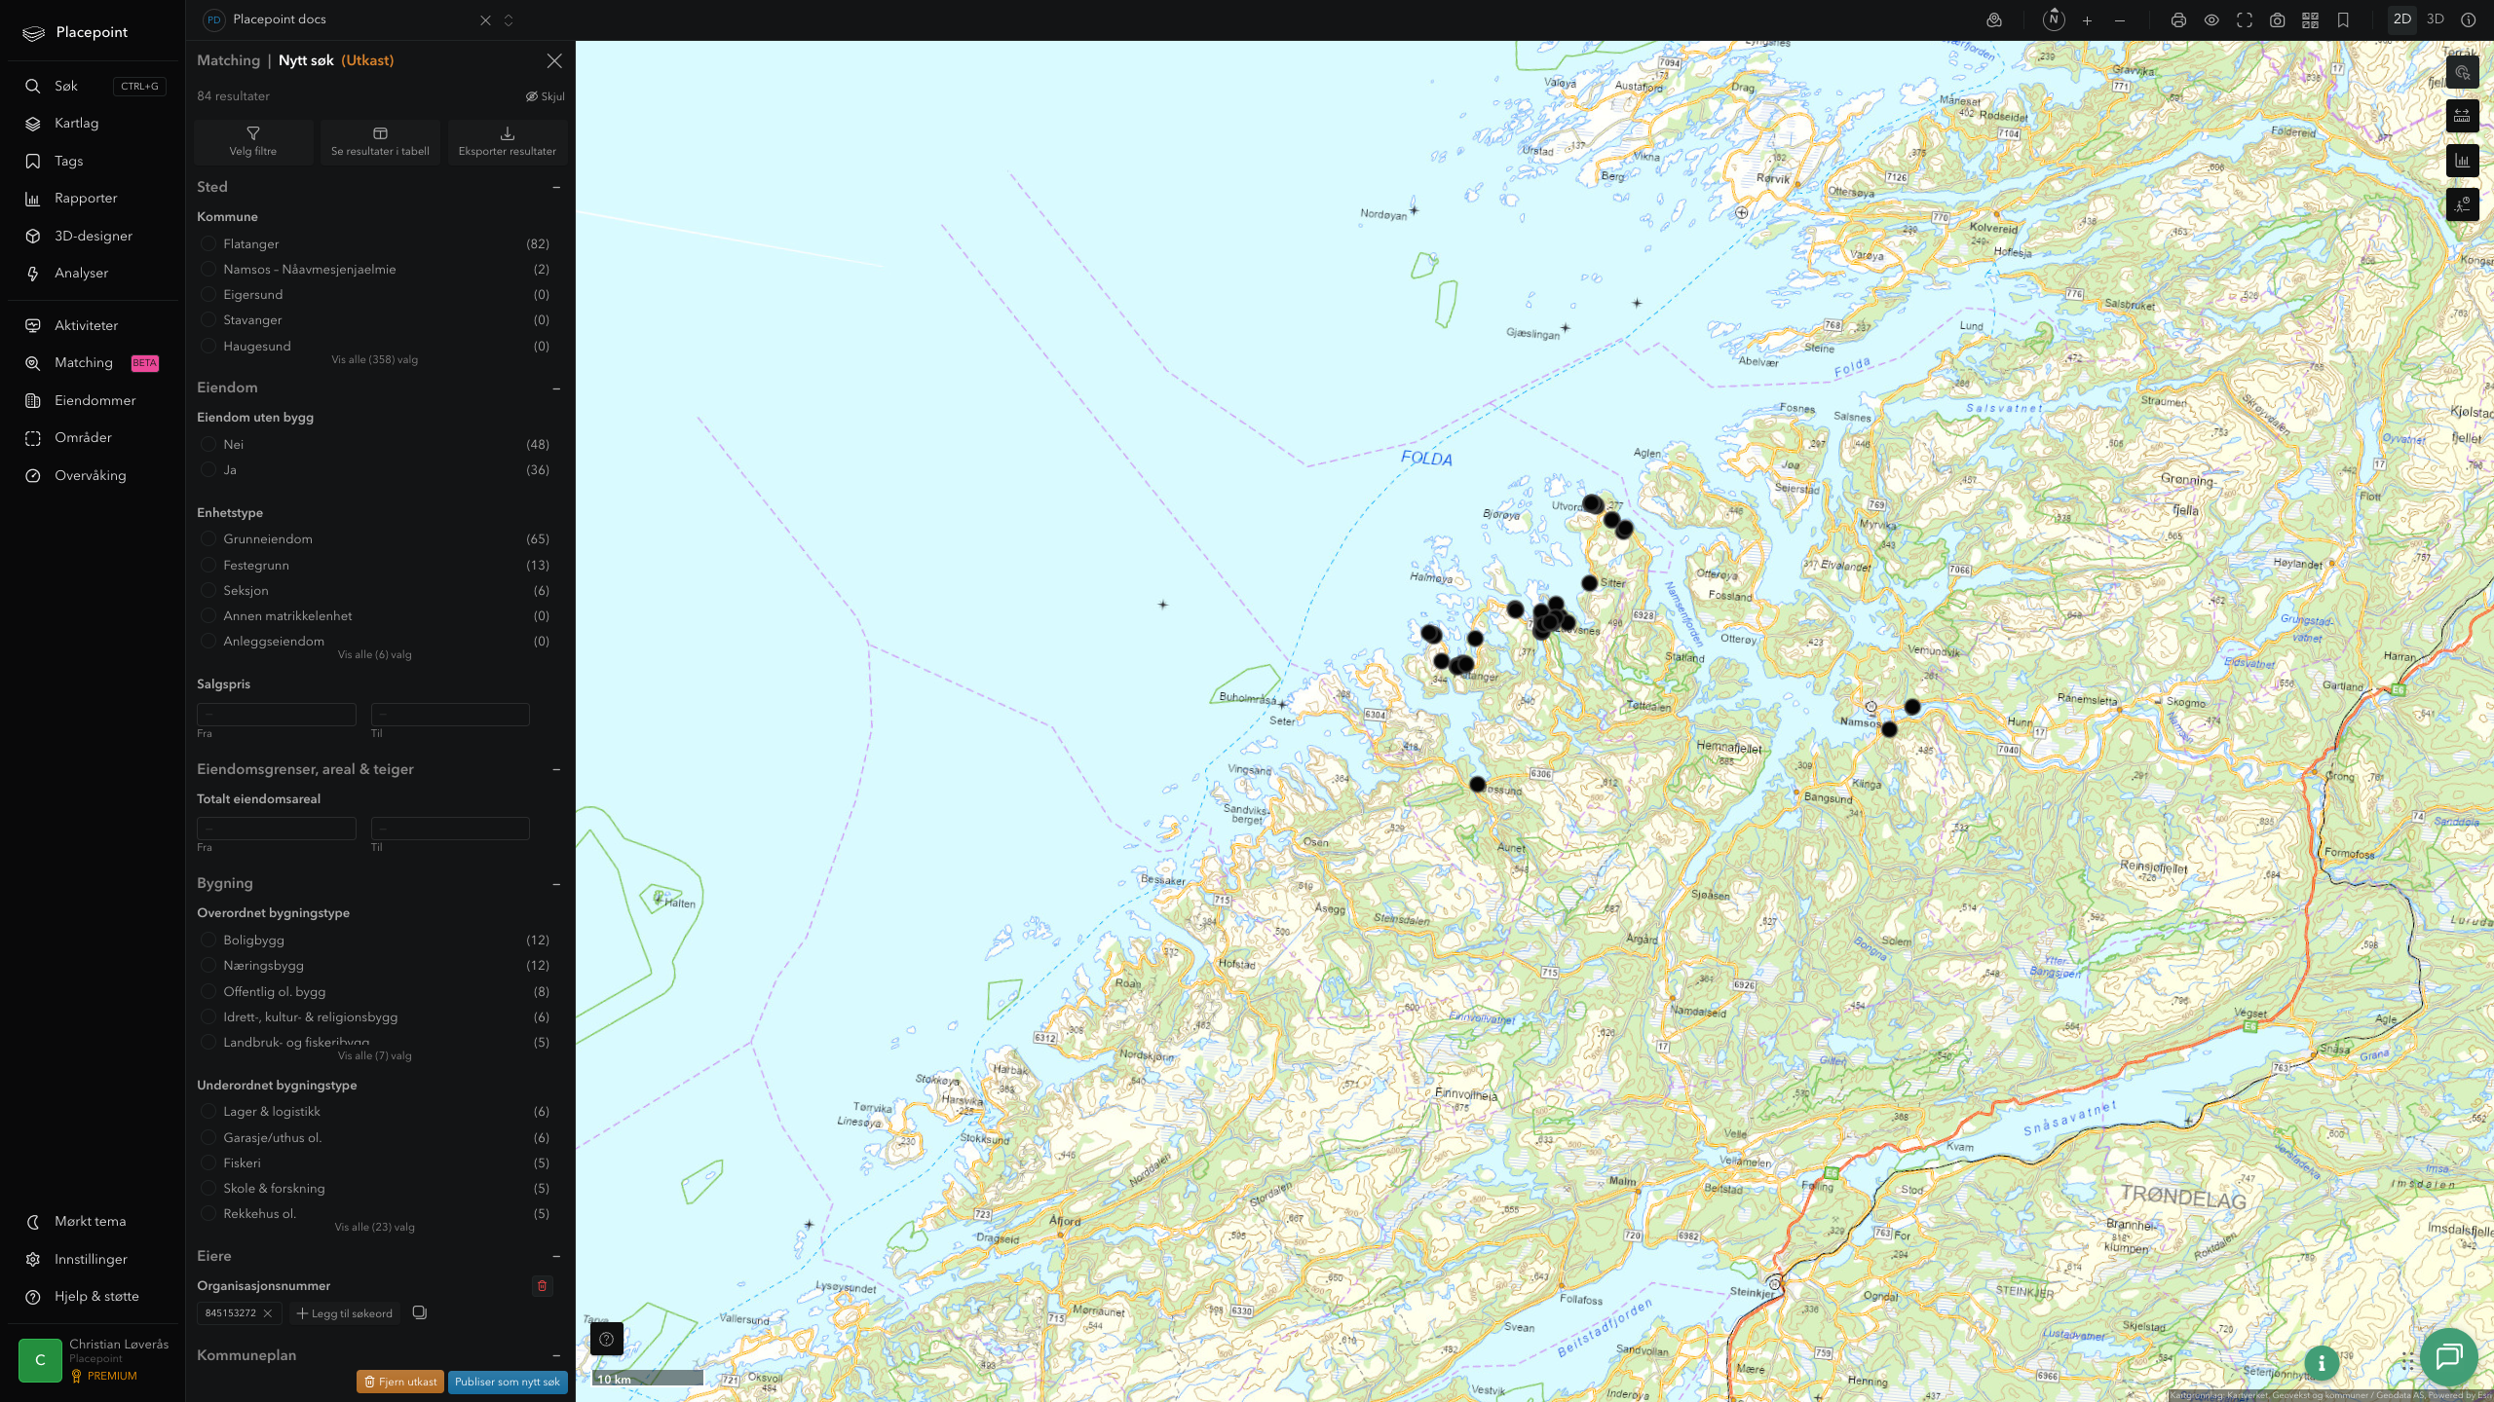
Task: Zoom out the map
Action: pyautogui.click(x=2120, y=20)
